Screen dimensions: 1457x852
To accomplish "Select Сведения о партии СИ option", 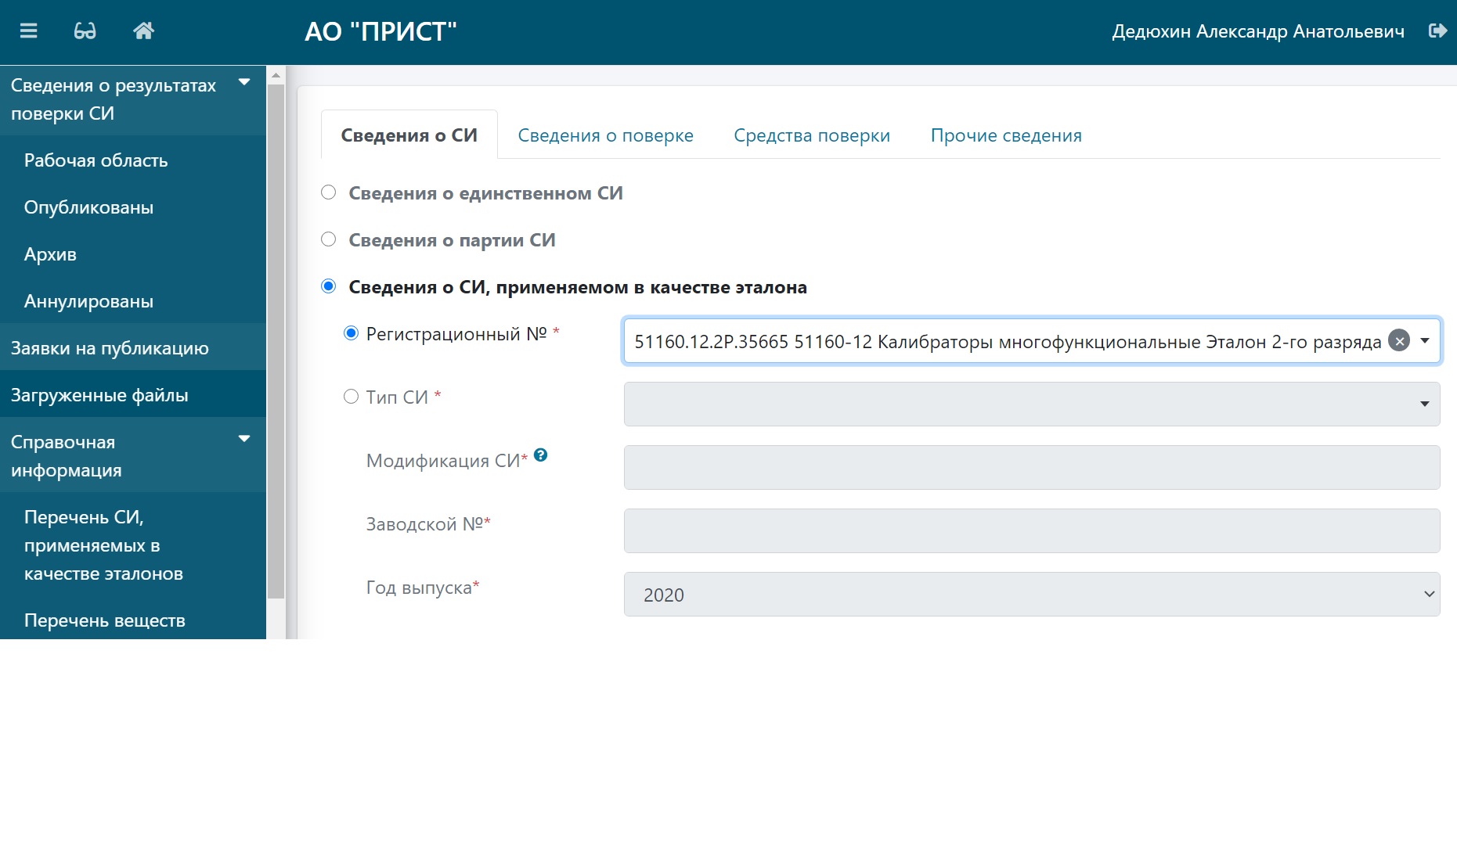I will click(329, 239).
